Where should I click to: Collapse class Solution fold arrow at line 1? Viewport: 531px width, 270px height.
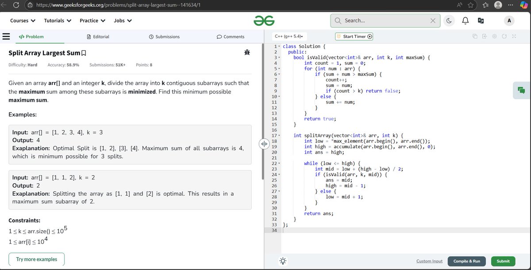279,46
